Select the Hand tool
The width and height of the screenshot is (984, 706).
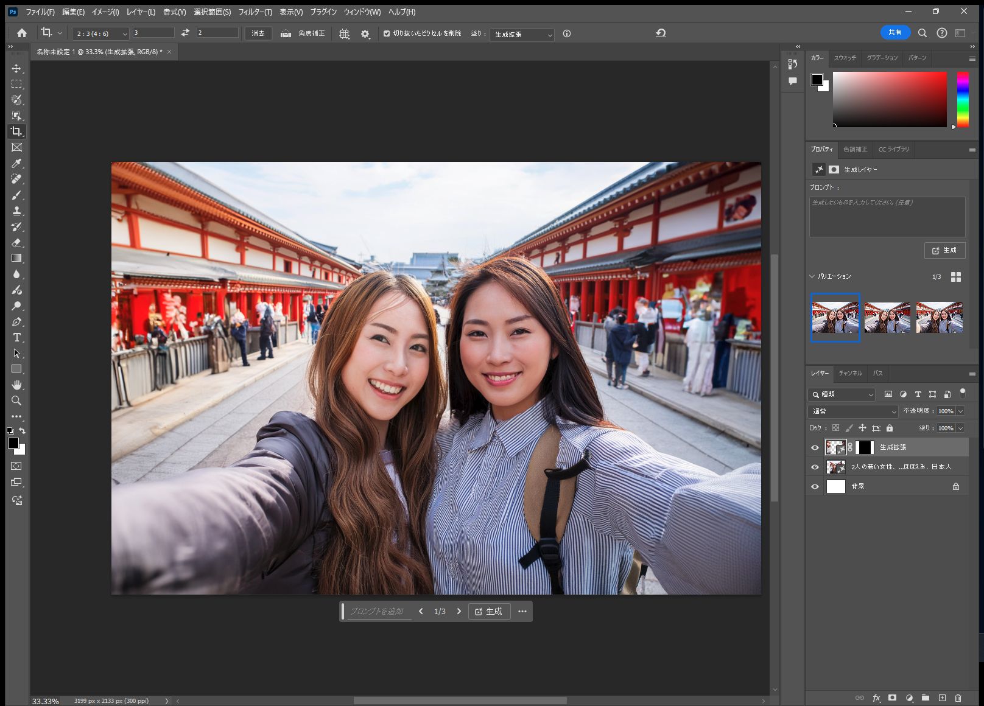pyautogui.click(x=16, y=385)
